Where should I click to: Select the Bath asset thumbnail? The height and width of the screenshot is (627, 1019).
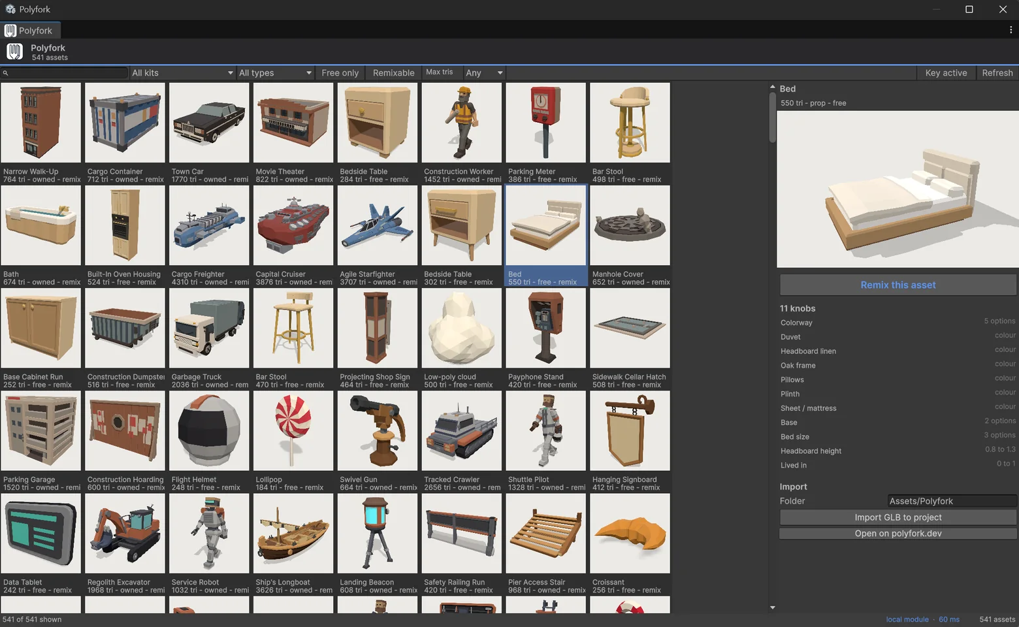(x=41, y=225)
